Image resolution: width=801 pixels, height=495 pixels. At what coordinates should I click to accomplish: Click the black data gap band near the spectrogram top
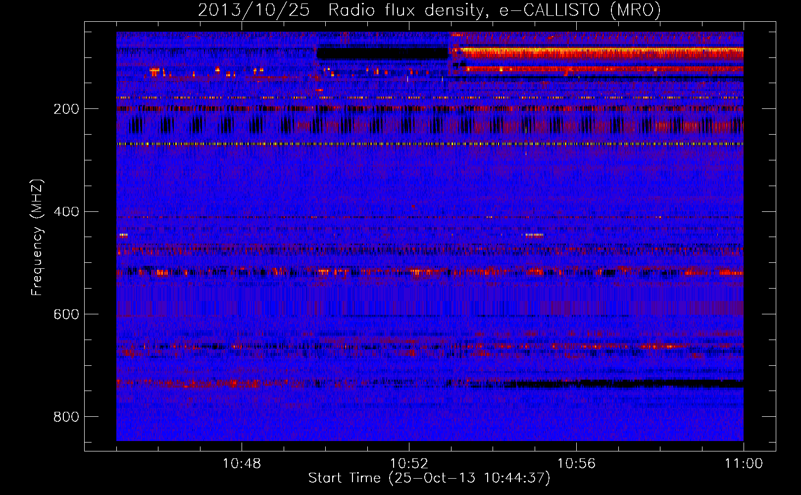[x=382, y=53]
